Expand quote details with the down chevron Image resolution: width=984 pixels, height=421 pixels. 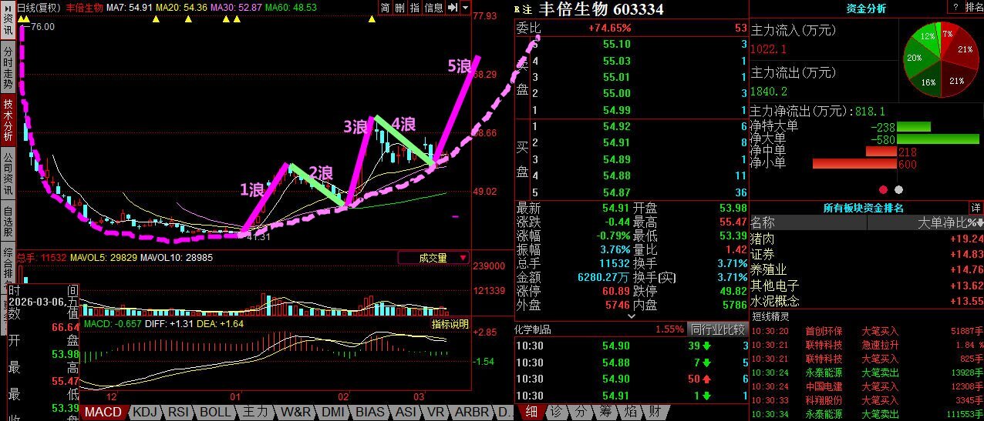[632, 316]
